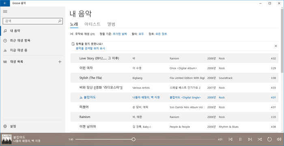Click artist 김 경록, Baby-J
The image size is (284, 146).
pos(142,127)
